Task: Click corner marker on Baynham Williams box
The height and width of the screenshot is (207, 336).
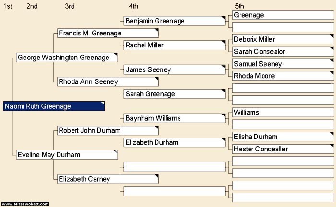Action: coord(223,115)
